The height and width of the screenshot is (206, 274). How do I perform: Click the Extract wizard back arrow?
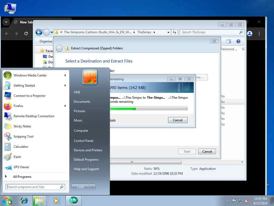(59, 48)
